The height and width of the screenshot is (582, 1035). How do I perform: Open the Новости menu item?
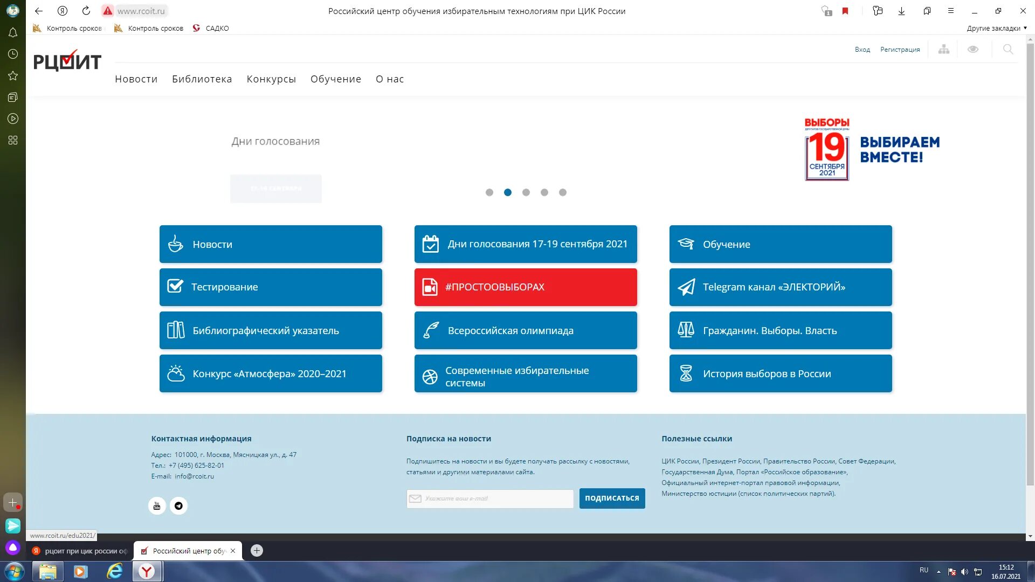(136, 79)
